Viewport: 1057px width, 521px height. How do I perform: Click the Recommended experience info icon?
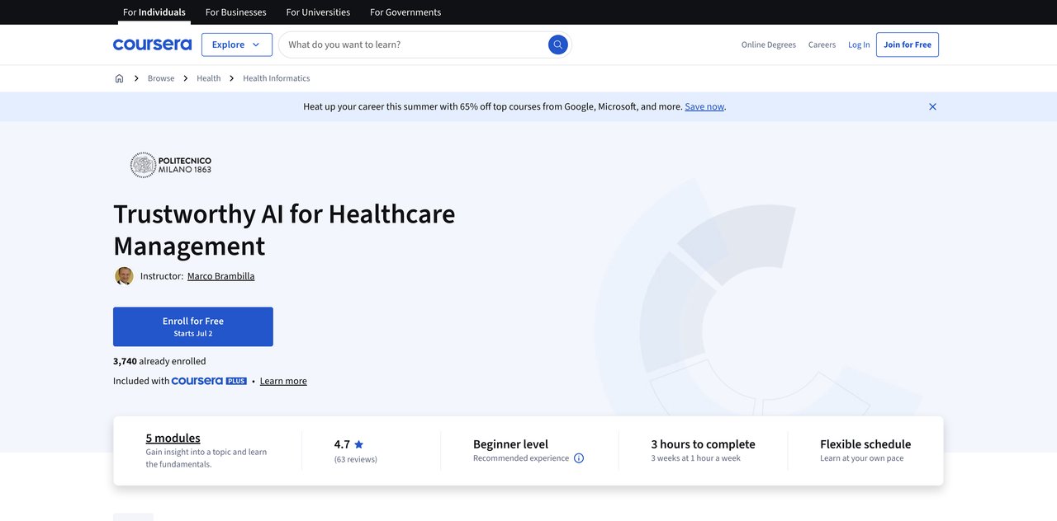pos(579,458)
